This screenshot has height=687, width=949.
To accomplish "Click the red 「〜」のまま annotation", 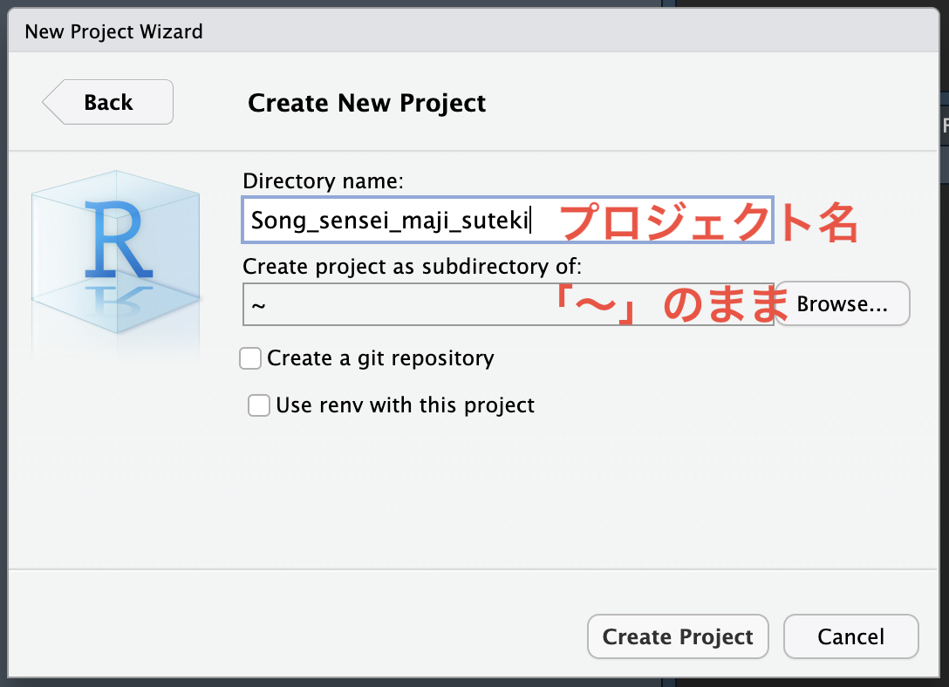I will [672, 305].
